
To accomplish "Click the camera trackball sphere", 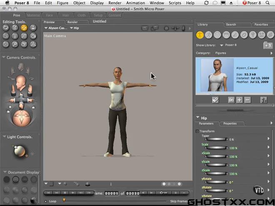I will tap(22, 117).
